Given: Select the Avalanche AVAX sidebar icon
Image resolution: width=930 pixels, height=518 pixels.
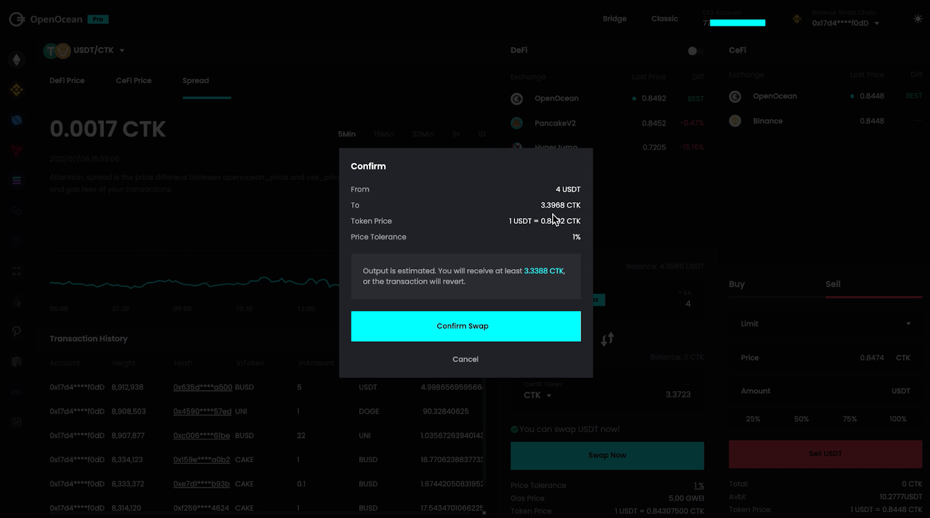Looking at the screenshot, I should [16, 392].
